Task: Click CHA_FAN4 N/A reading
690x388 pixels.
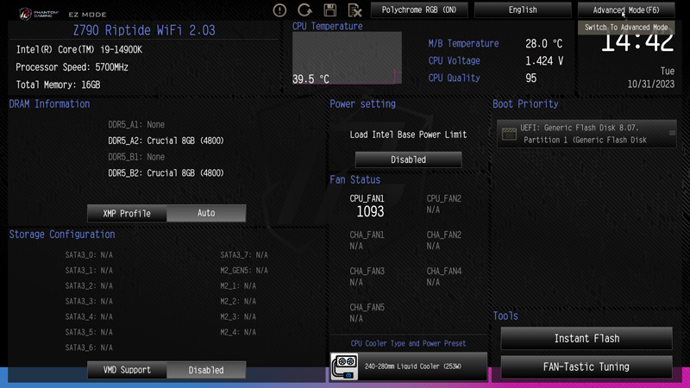Action: click(433, 282)
